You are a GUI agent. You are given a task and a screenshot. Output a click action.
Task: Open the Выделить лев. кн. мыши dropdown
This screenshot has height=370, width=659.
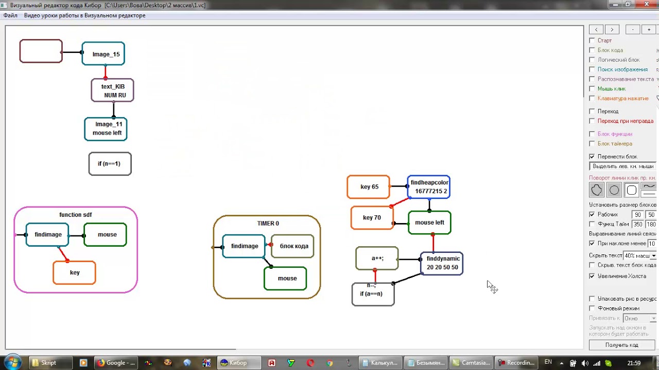(623, 166)
